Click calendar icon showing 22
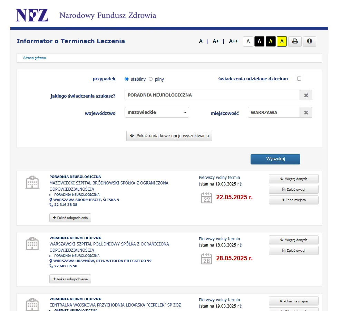Viewport: 341px width, 311px height. click(206, 198)
